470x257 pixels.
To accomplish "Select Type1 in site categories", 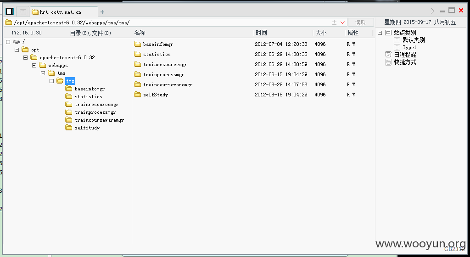I will (409, 48).
